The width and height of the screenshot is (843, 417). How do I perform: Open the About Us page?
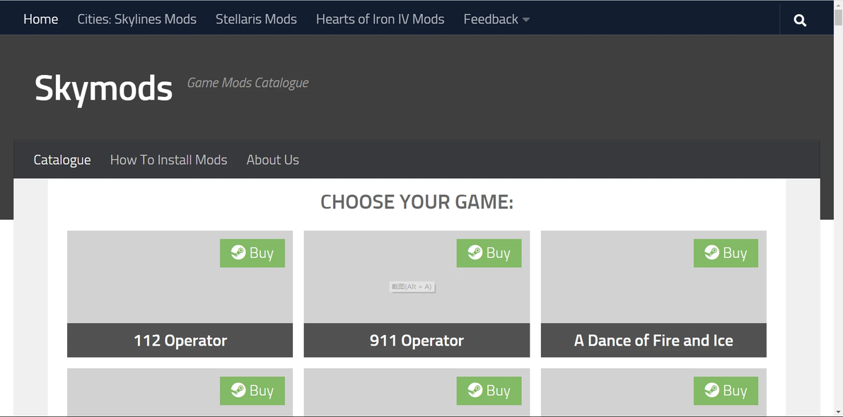[272, 160]
